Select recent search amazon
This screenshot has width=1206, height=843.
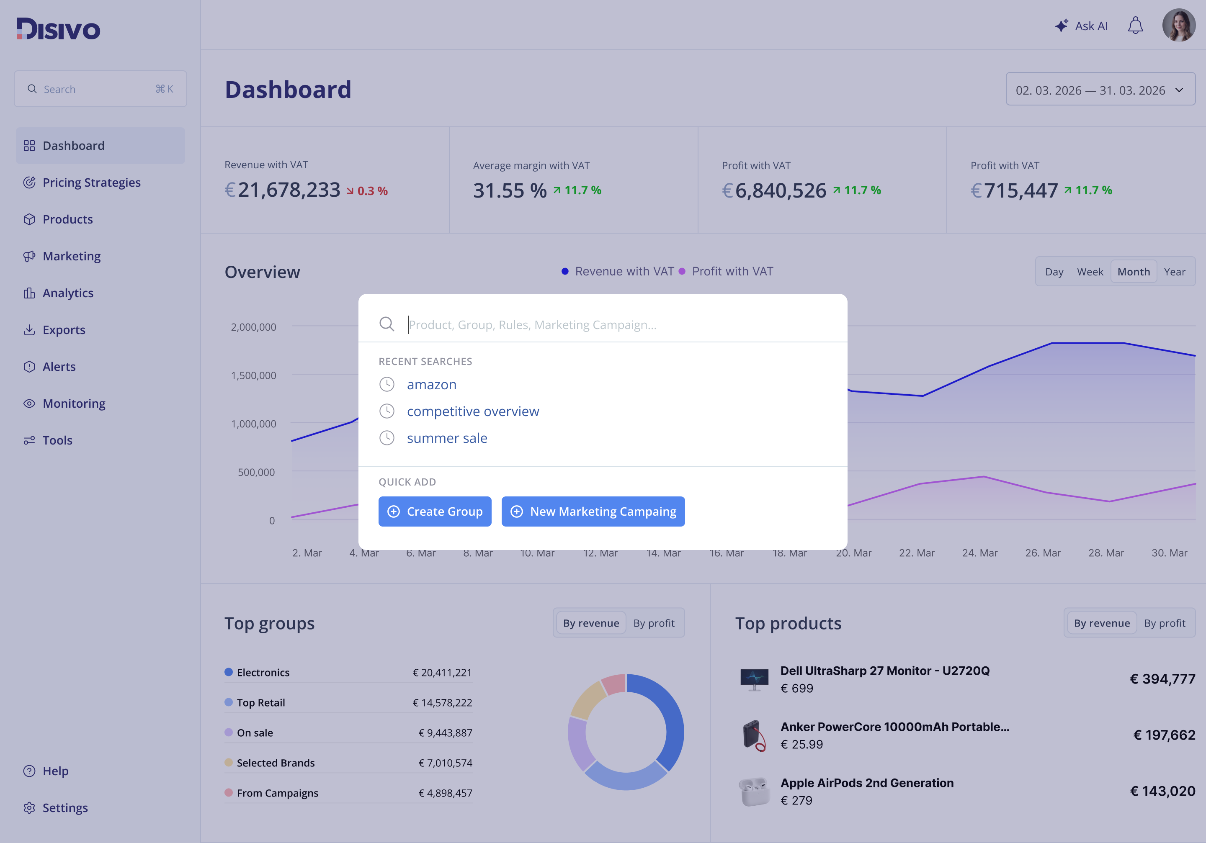pos(431,384)
